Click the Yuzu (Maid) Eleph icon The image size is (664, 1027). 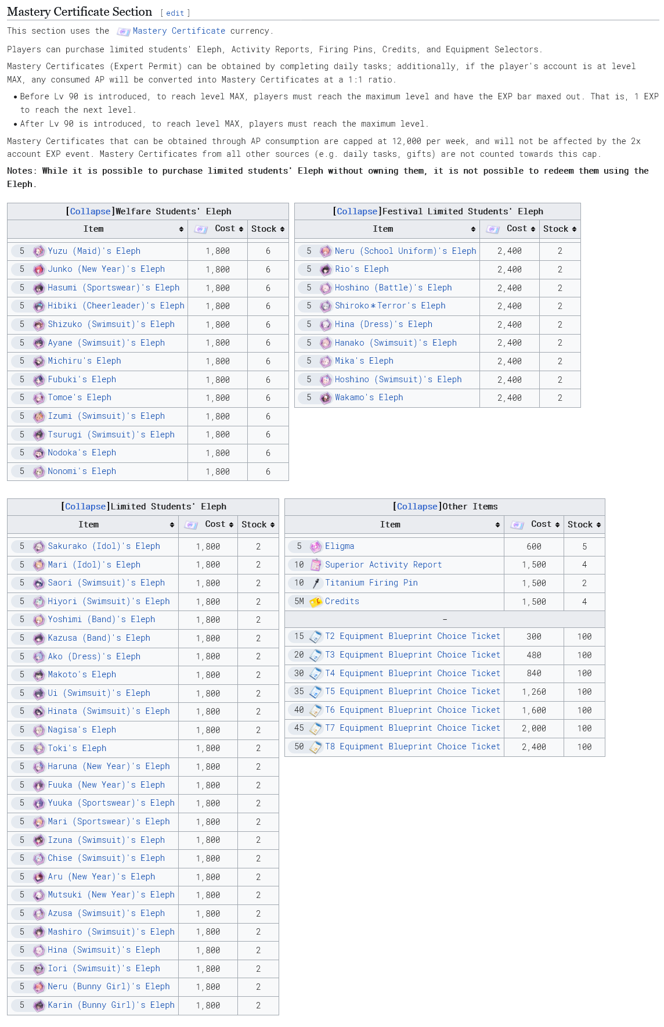[x=39, y=252]
